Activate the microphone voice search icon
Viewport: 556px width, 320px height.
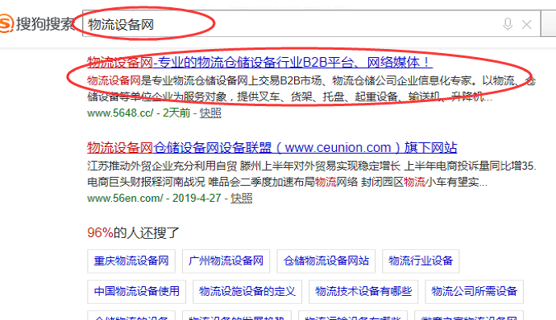coord(508,24)
